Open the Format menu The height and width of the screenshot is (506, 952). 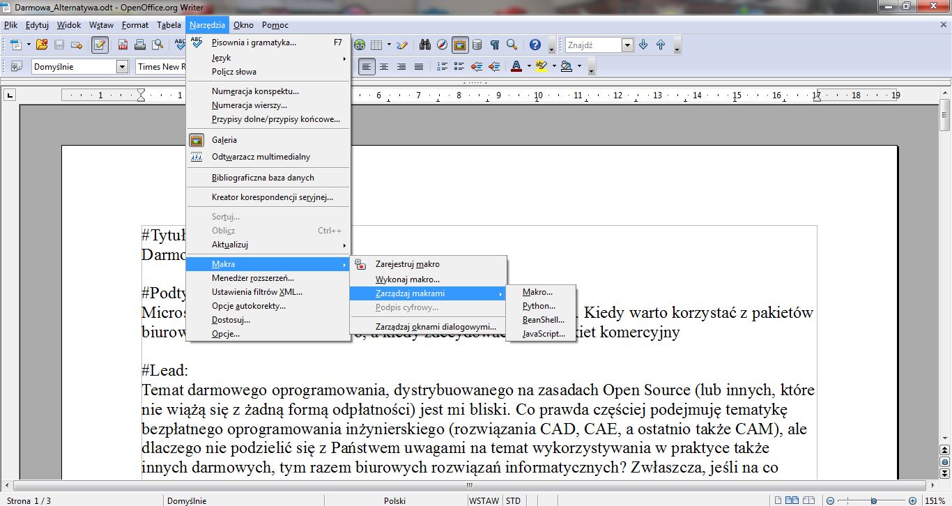135,25
